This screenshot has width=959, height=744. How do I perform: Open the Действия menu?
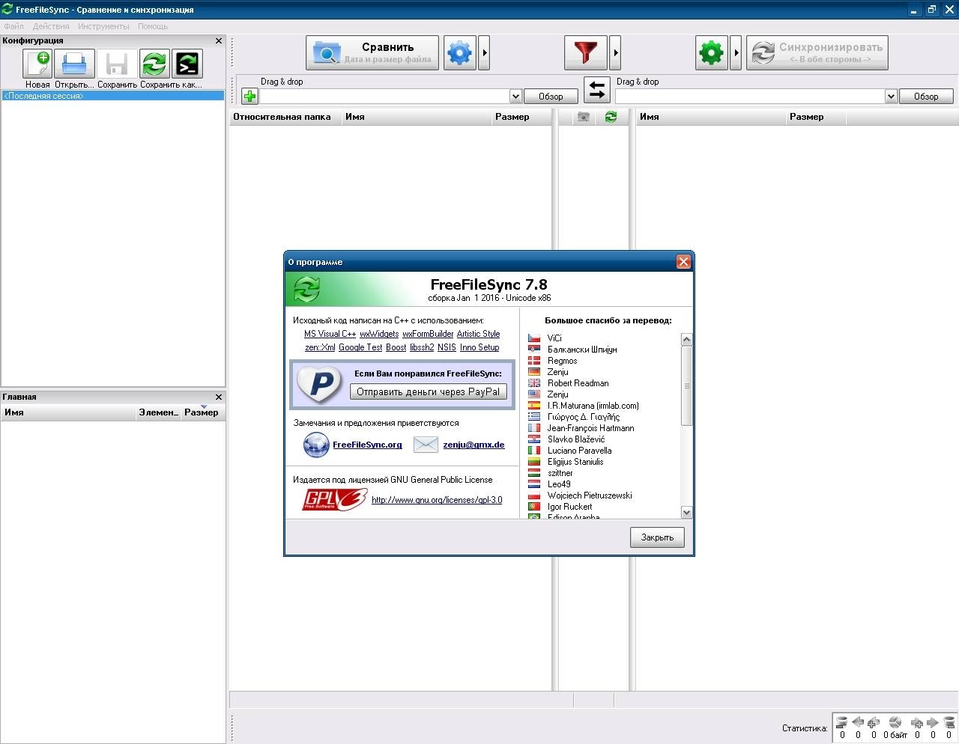[51, 26]
